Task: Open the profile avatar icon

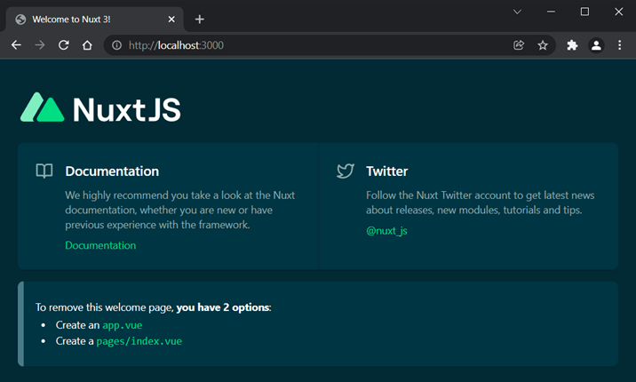Action: pos(596,45)
